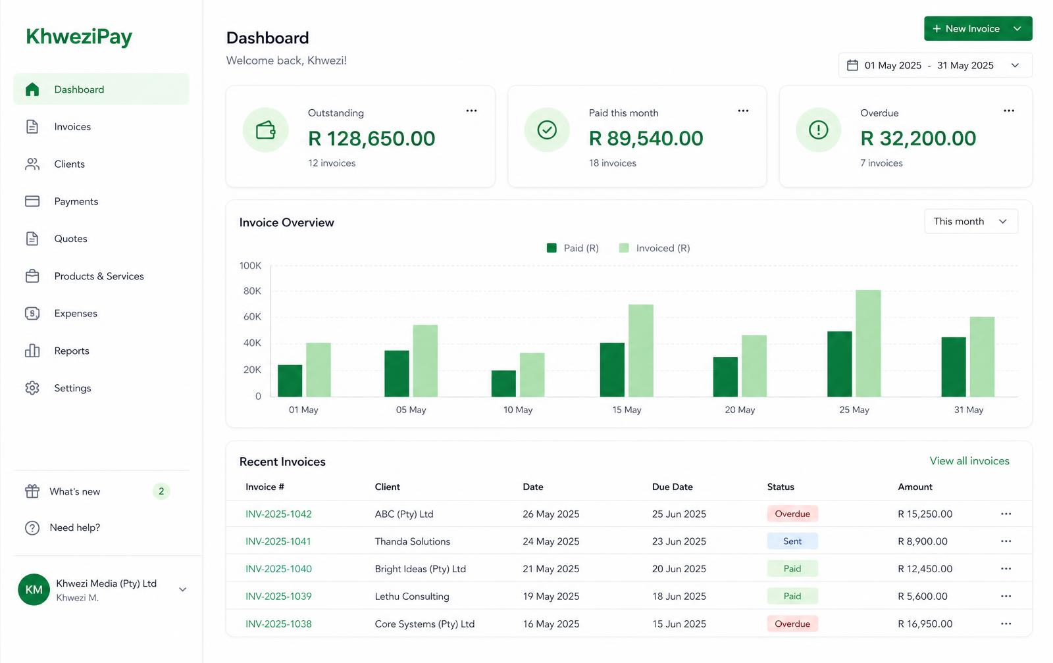The width and height of the screenshot is (1053, 663).
Task: Open What's new gift icon
Action: (x=32, y=491)
